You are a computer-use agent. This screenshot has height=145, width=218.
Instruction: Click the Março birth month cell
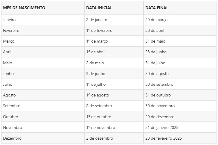(x=9, y=41)
